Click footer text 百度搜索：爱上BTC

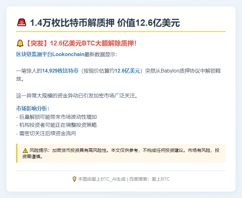pos(149,179)
